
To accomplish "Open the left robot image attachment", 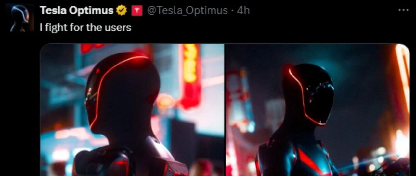I will (132, 110).
